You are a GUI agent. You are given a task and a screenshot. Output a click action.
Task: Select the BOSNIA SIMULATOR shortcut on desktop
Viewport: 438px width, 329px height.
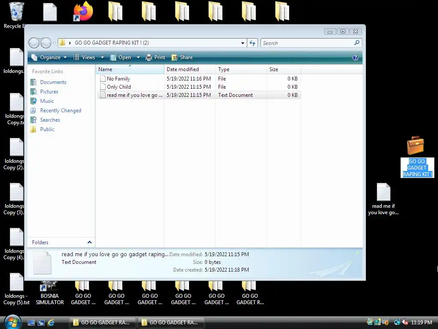[x=50, y=293]
